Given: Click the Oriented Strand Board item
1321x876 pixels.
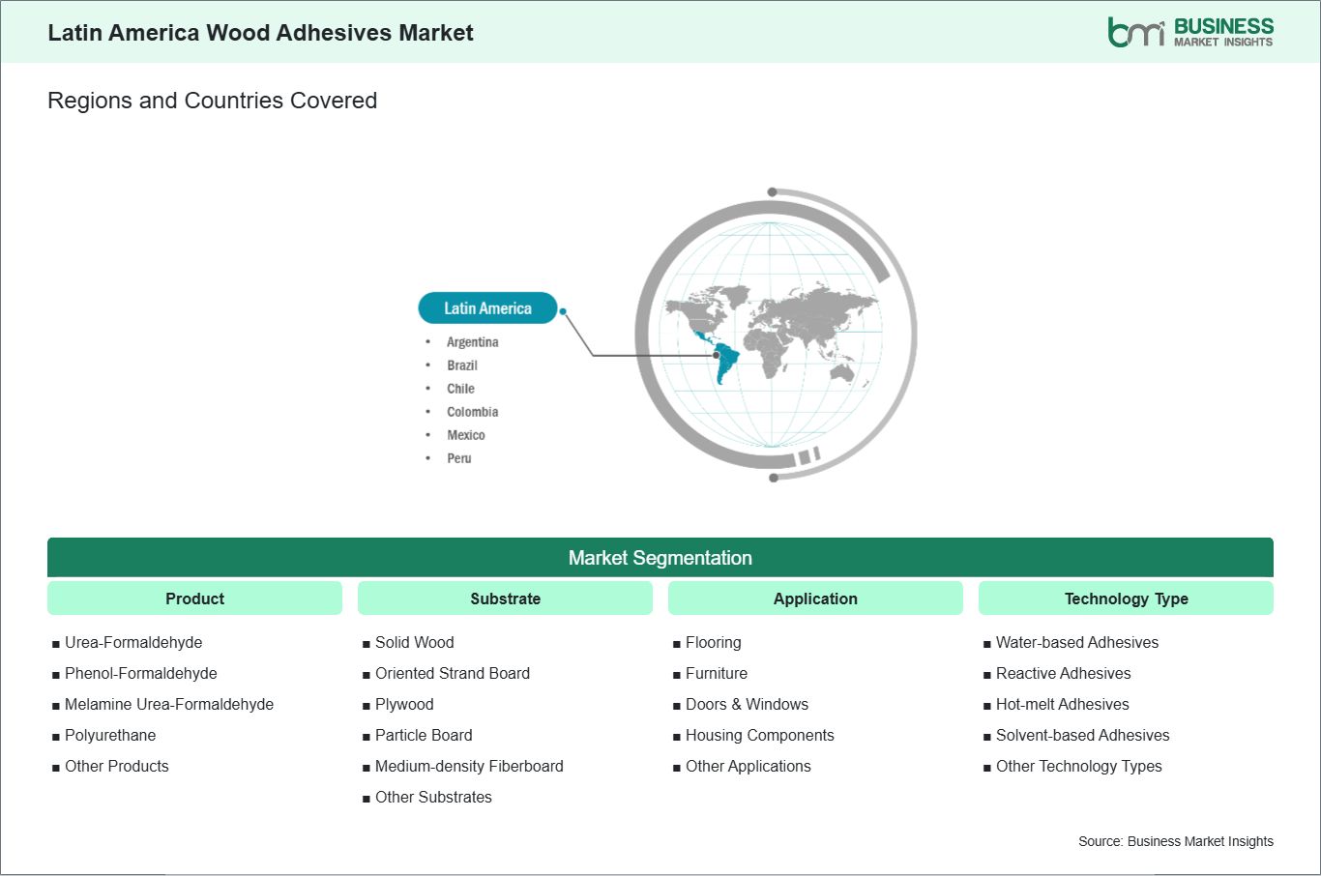Looking at the screenshot, I should (x=452, y=673).
